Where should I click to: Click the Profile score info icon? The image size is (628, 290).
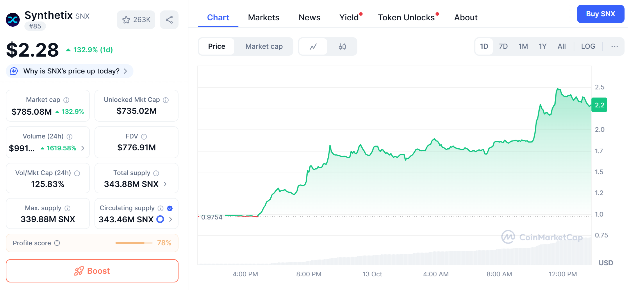coord(57,243)
